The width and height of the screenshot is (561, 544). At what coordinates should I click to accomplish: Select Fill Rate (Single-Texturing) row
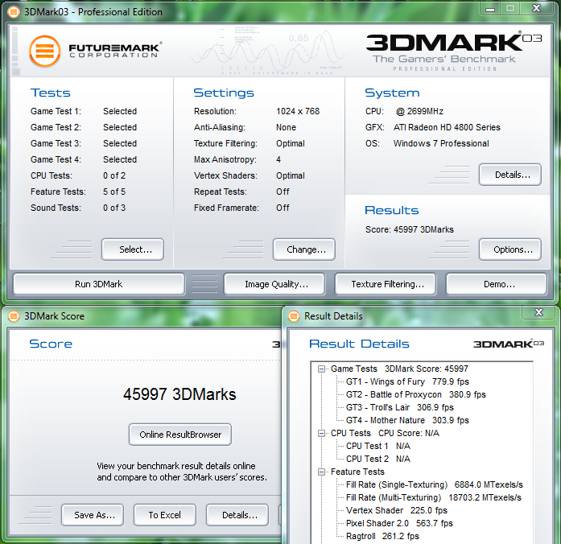tap(435, 484)
